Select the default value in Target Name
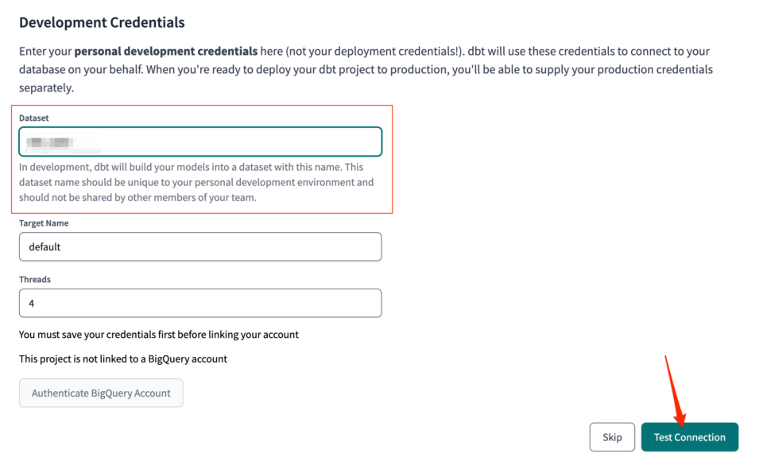 coord(41,246)
